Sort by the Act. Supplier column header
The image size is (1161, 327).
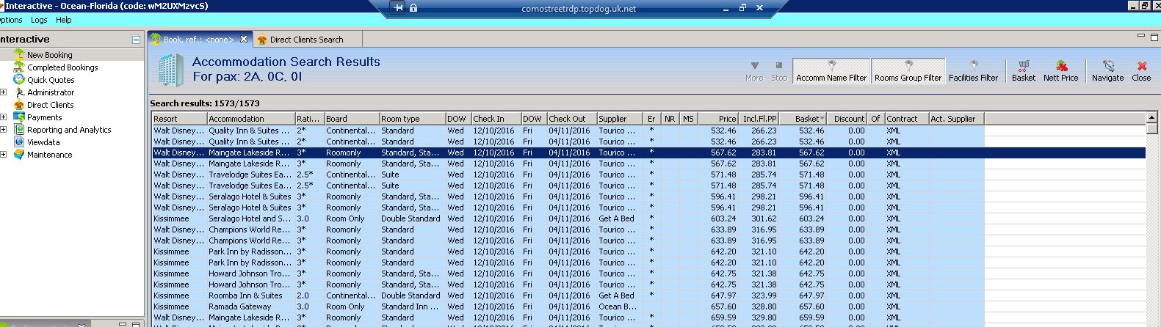tap(956, 119)
